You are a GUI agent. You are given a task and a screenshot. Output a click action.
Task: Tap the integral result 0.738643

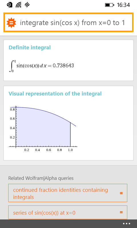63,66
